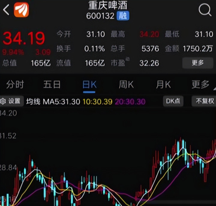The width and height of the screenshot is (216, 206).
Task: Tap the red price change amount 3.09
Action: pyautogui.click(x=43, y=52)
